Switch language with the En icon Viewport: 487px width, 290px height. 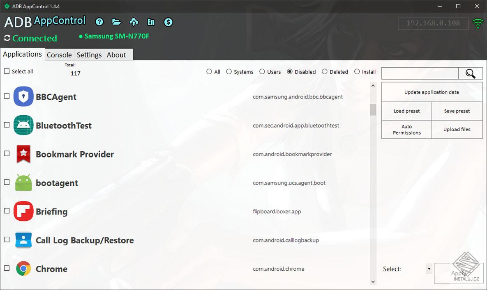coord(151,22)
